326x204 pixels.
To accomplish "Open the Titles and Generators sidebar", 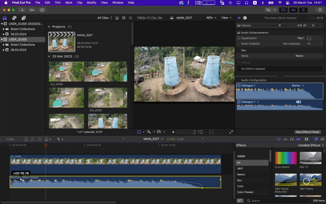I will pos(24,18).
